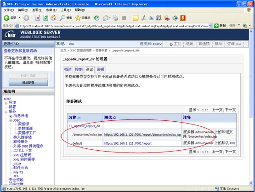Screen dimensions: 255x192
Task: Open the default http://192.168.1.121:7001/report link
Action: point(128,143)
